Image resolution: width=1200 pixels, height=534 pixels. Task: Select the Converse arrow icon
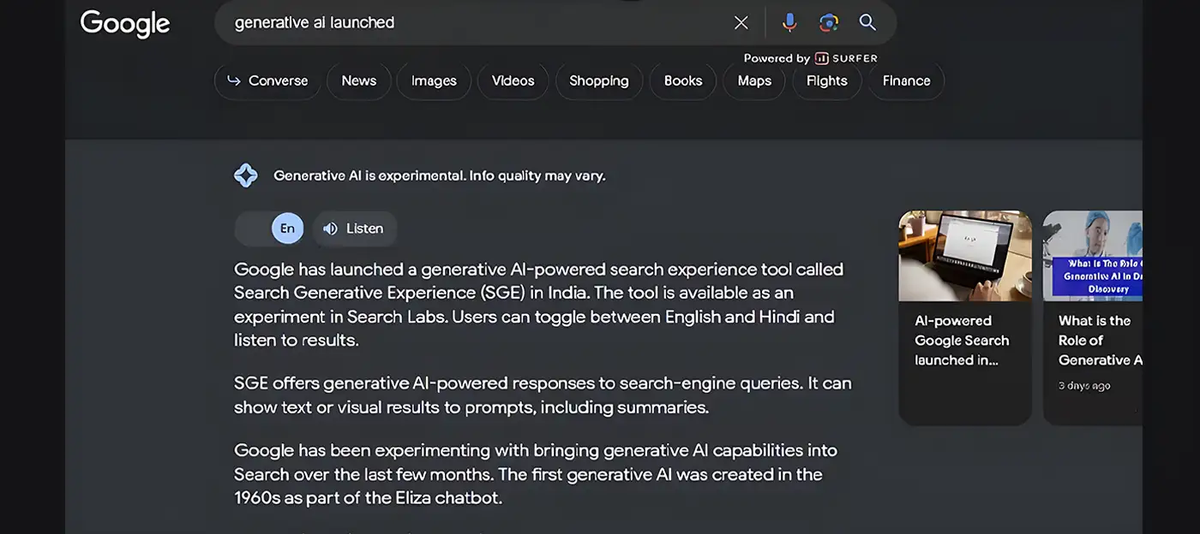coord(233,80)
